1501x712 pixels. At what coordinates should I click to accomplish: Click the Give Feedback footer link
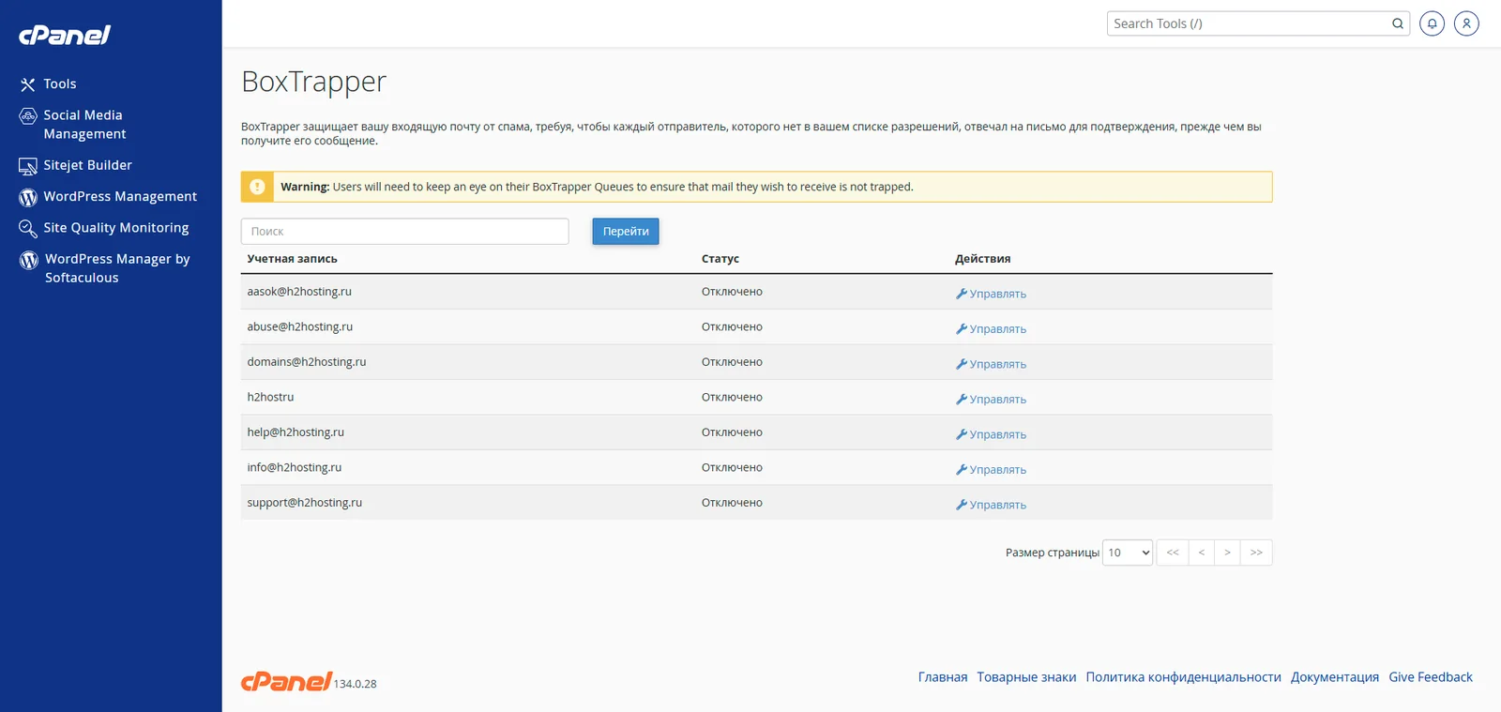pos(1431,677)
